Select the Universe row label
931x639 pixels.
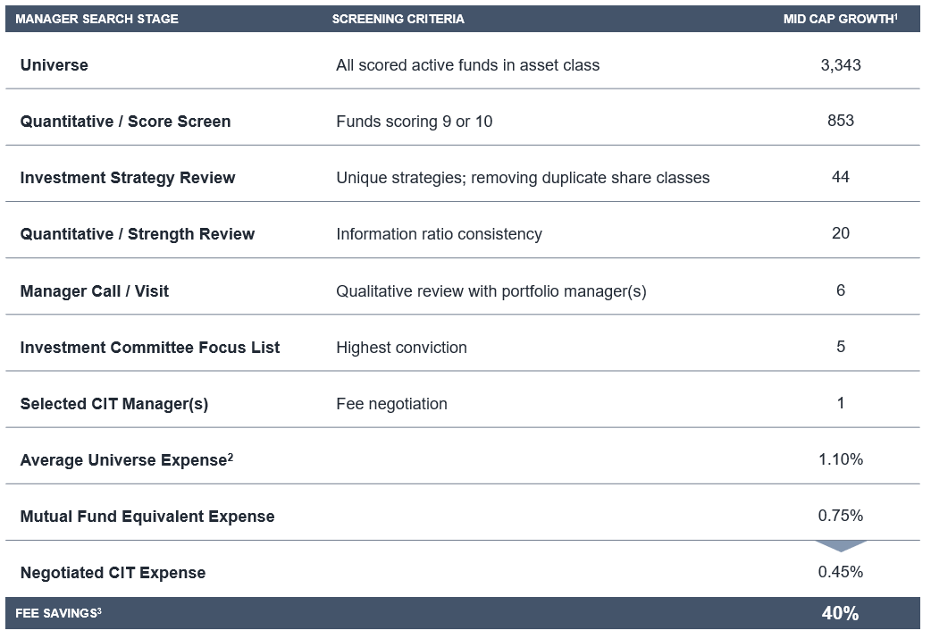[55, 65]
